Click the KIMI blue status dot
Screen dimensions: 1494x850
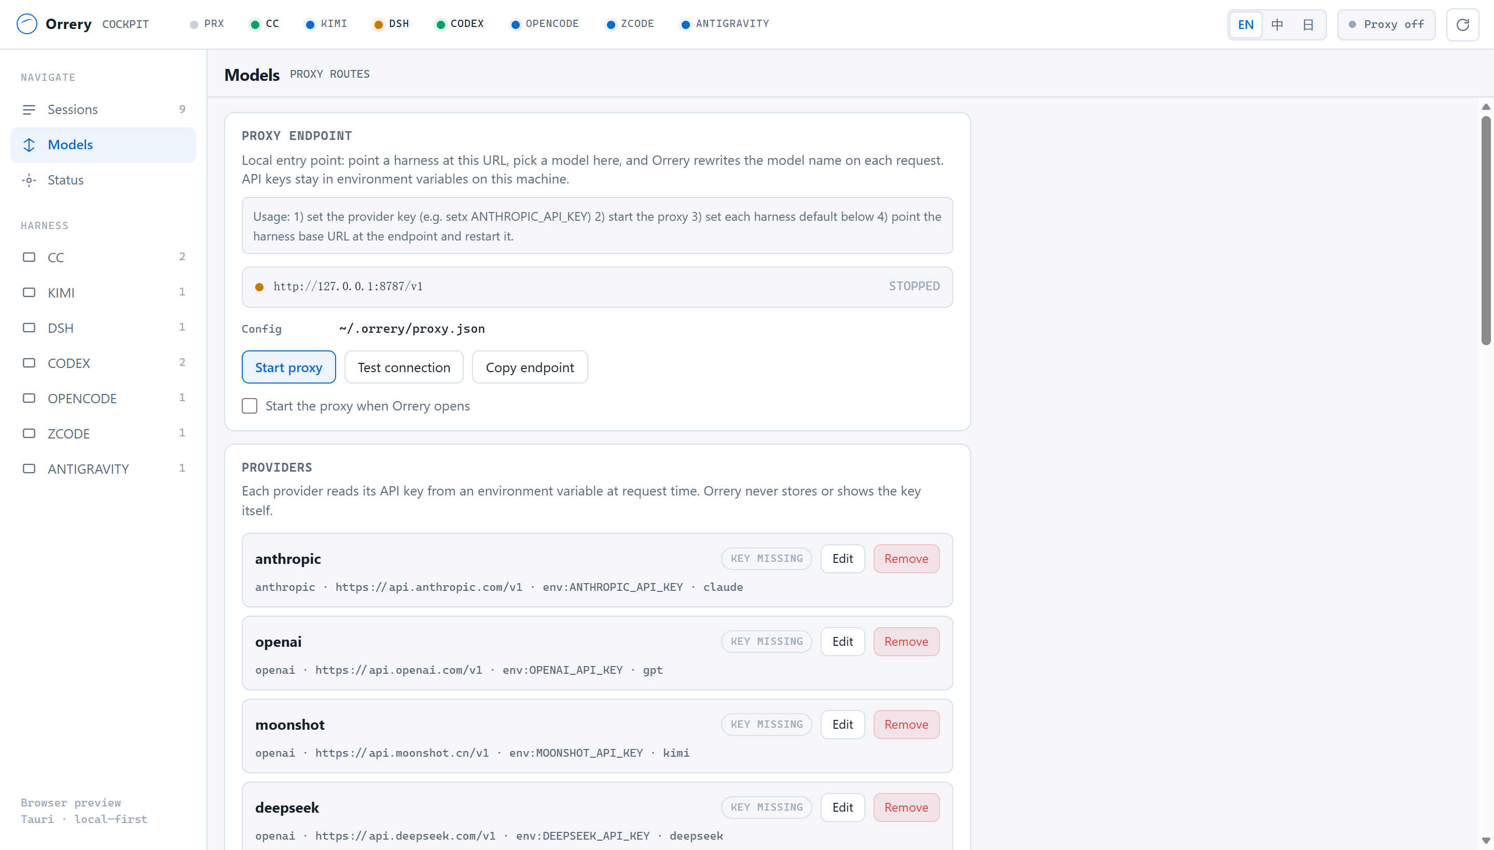(310, 24)
